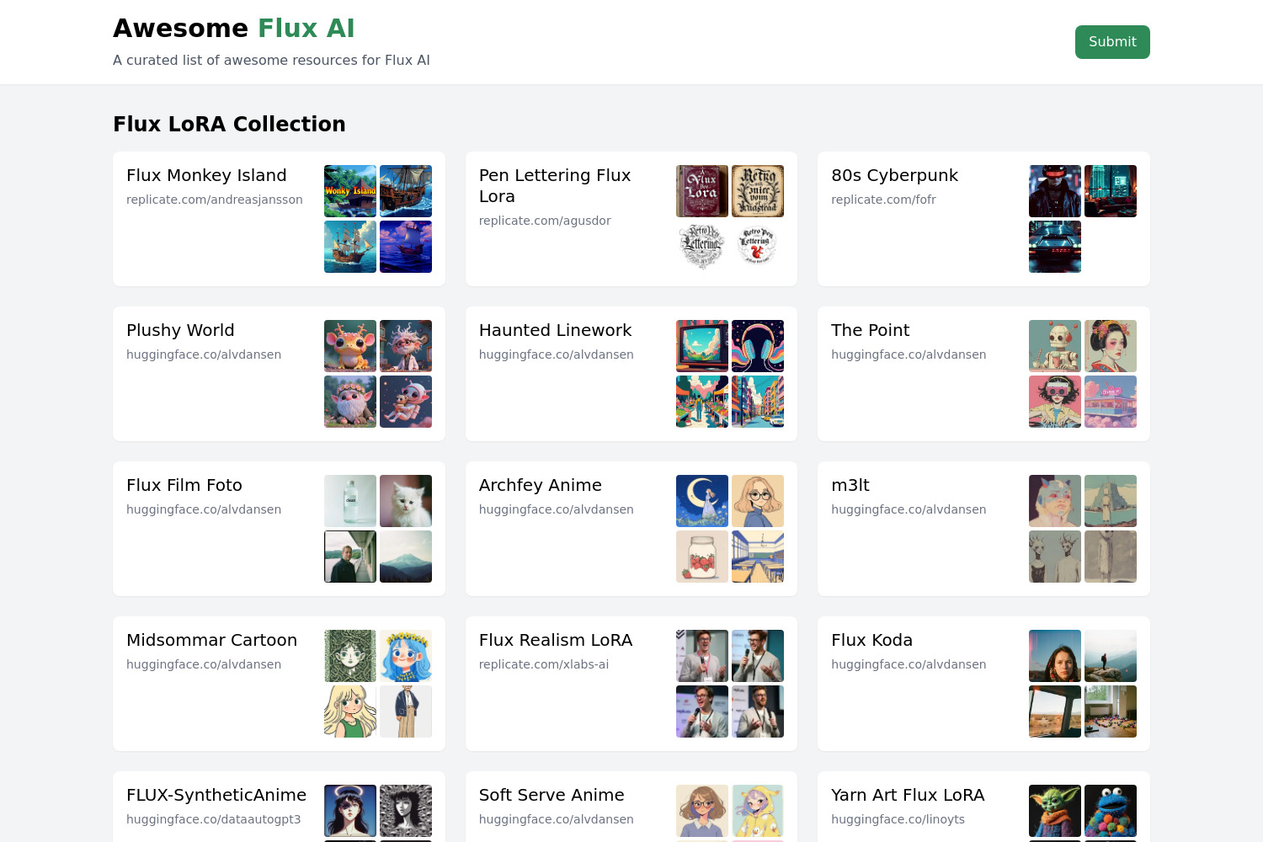Viewport: 1263px width, 842px height.
Task: Open the hooded figure thumbnail in 80s Cyberpunk
Action: (1055, 191)
